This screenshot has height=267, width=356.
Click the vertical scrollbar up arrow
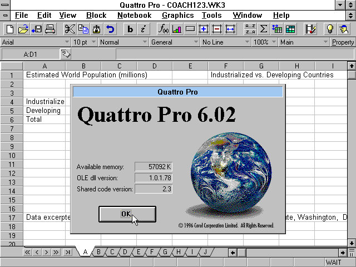pos(352,66)
